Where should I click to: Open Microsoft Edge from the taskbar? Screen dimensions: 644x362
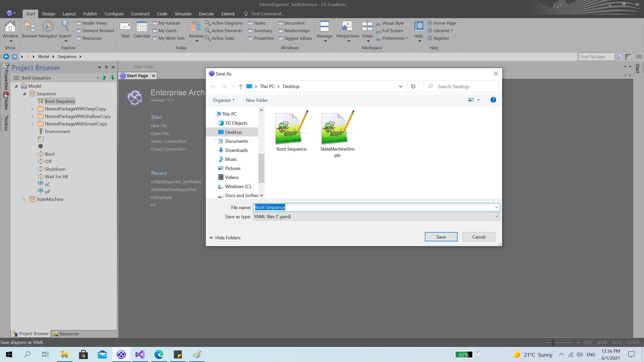click(x=159, y=354)
